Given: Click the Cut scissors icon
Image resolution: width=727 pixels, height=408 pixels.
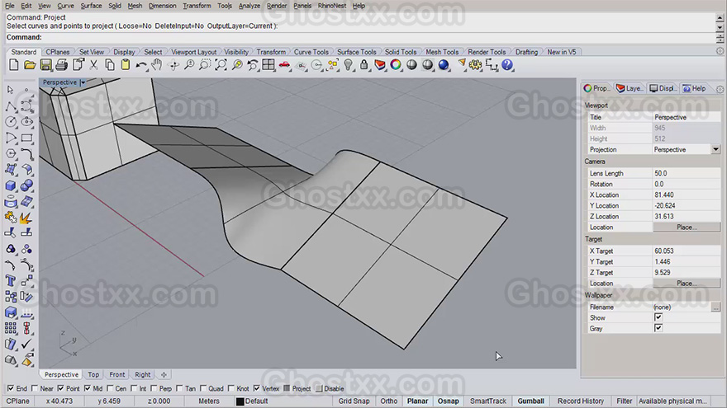Looking at the screenshot, I should (93, 65).
